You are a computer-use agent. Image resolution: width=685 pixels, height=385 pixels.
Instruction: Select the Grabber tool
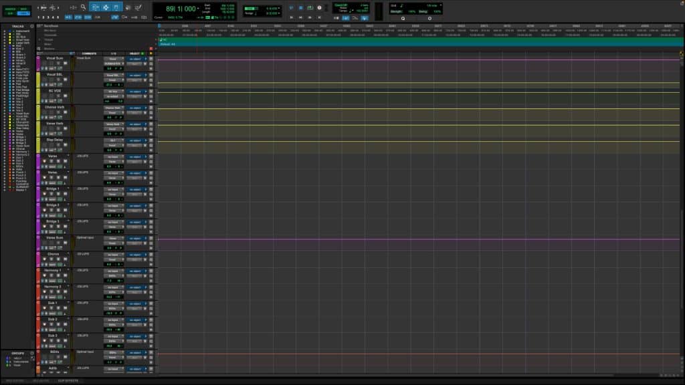[116, 5]
